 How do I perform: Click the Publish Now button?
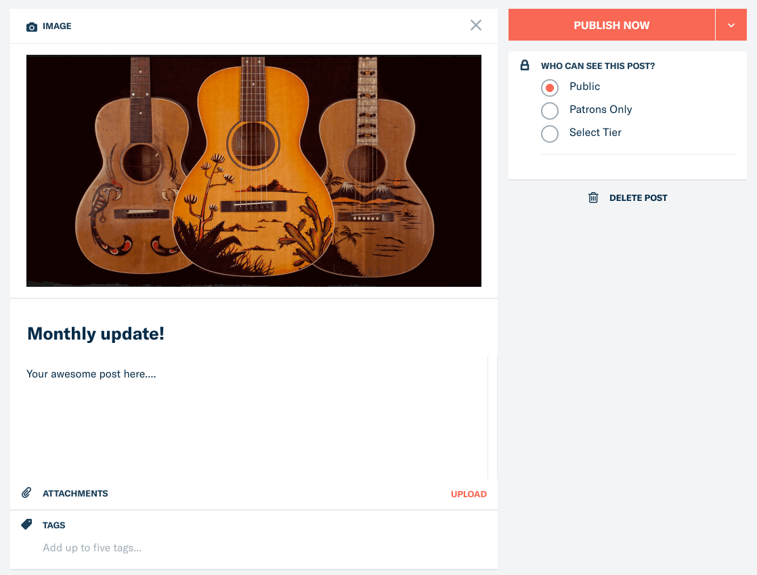pyautogui.click(x=611, y=25)
